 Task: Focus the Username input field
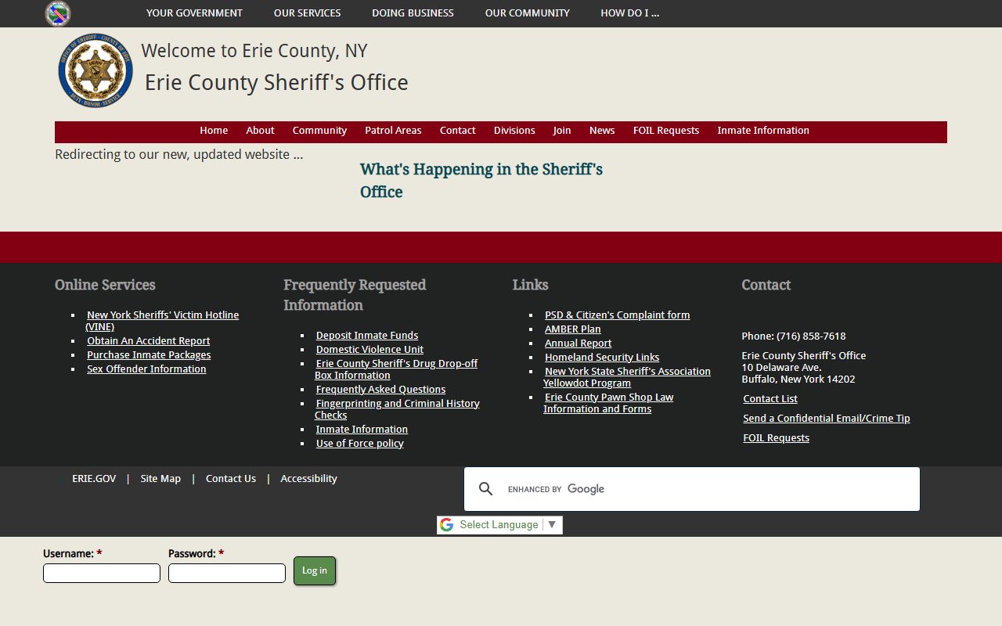coord(102,574)
